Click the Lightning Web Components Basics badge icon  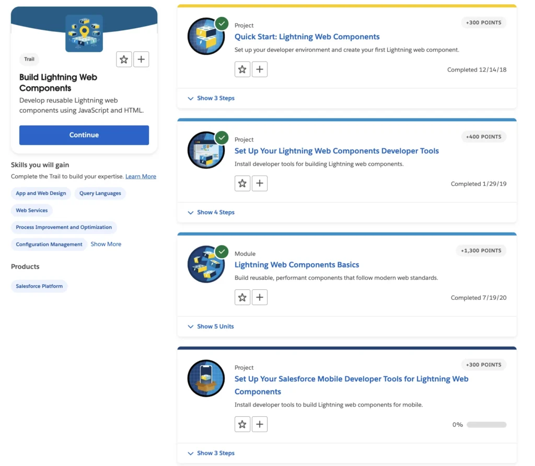click(206, 264)
